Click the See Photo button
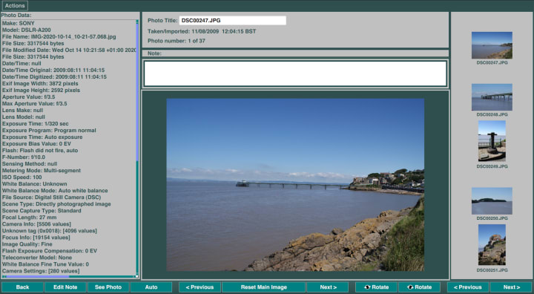534x294 pixels. 108,287
